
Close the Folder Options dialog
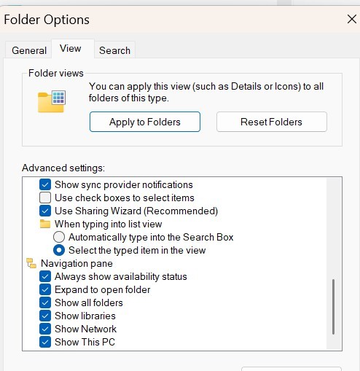pyautogui.click(x=352, y=19)
